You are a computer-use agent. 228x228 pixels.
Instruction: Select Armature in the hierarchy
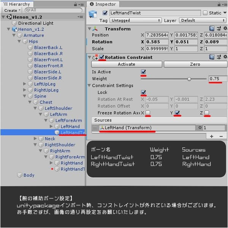34,35
